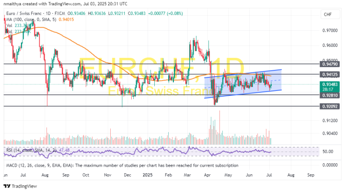Click the 0.94790 price level label

(330, 64)
